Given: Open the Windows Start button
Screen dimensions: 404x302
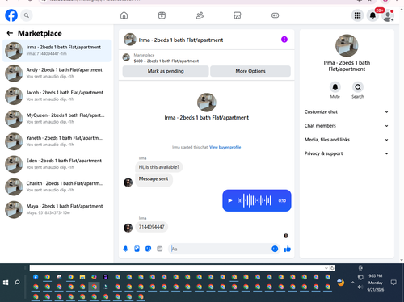Looking at the screenshot, I should click(6, 283).
